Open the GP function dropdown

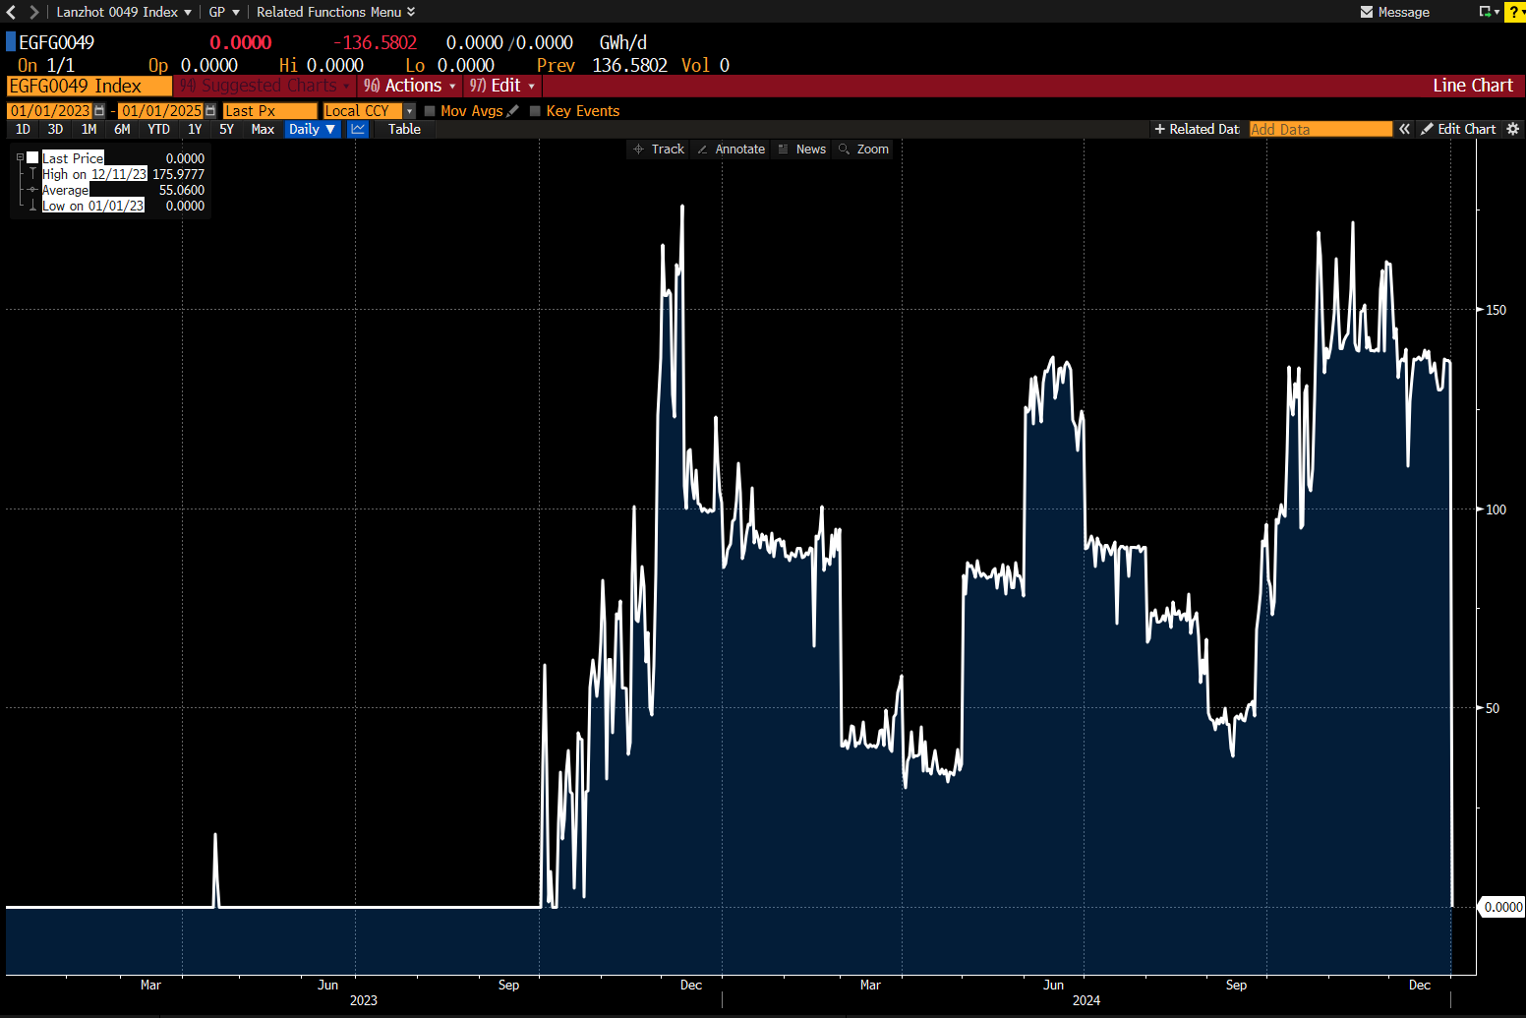coord(224,12)
